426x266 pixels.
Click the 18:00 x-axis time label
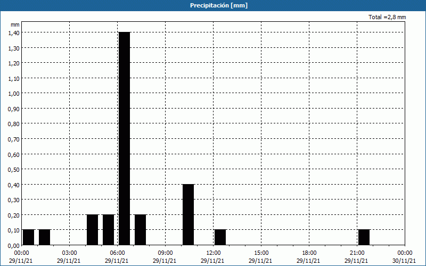(309, 253)
